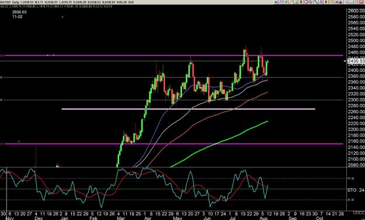
Task: Click the 2500.00 price axis label
Action: pos(356,40)
